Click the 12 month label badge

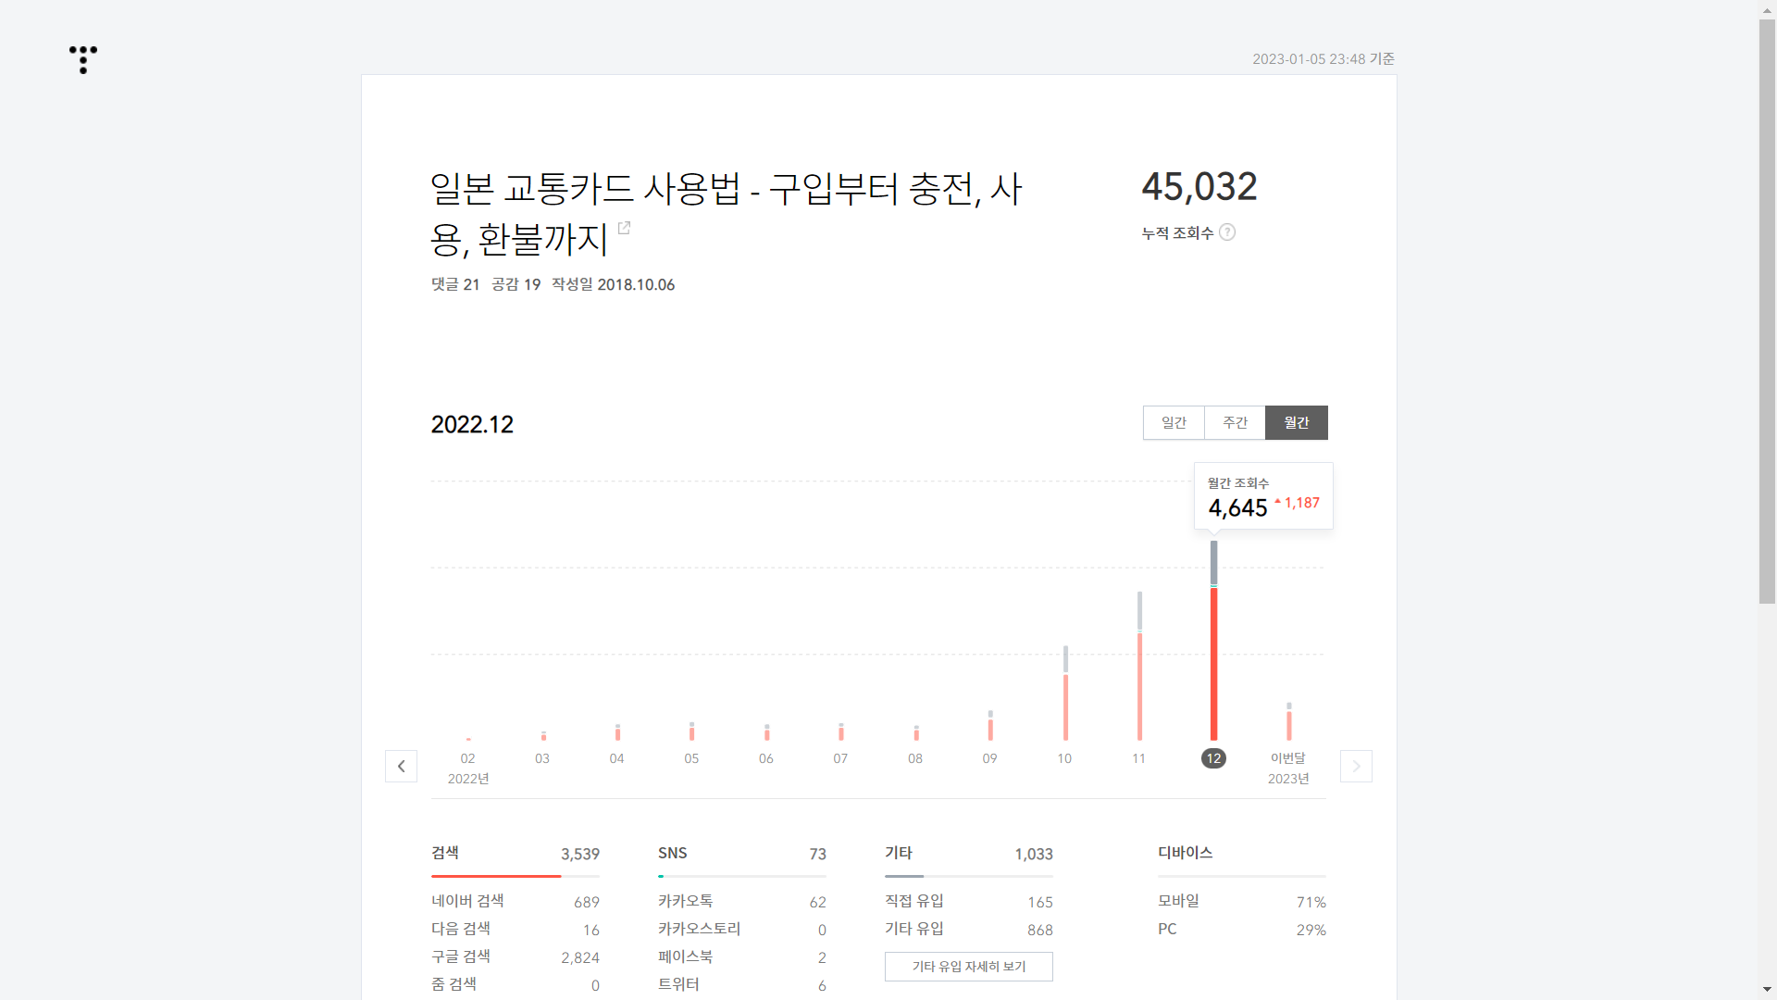[1213, 758]
